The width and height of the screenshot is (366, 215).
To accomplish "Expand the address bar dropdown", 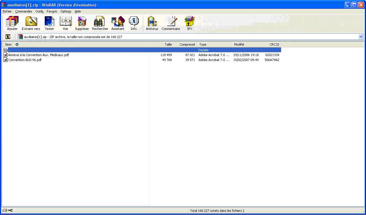I will tap(361, 37).
